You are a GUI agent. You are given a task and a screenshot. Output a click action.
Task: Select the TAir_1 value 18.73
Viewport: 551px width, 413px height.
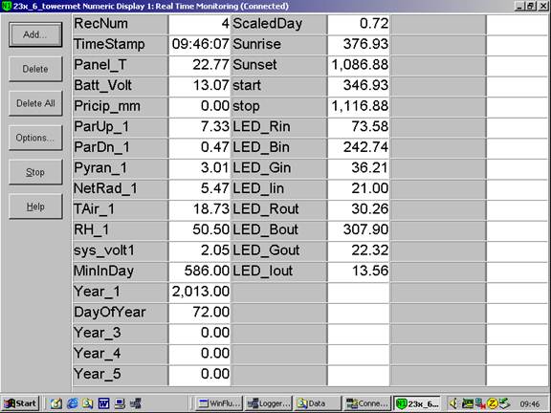(200, 209)
